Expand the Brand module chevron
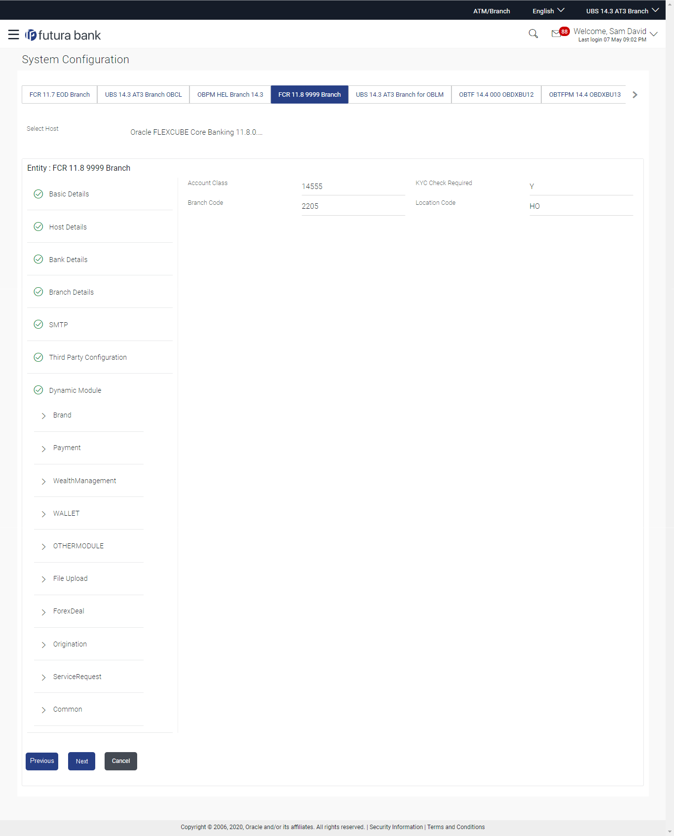 (43, 416)
